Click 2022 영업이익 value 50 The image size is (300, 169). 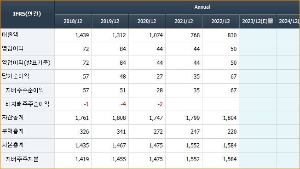[234, 49]
